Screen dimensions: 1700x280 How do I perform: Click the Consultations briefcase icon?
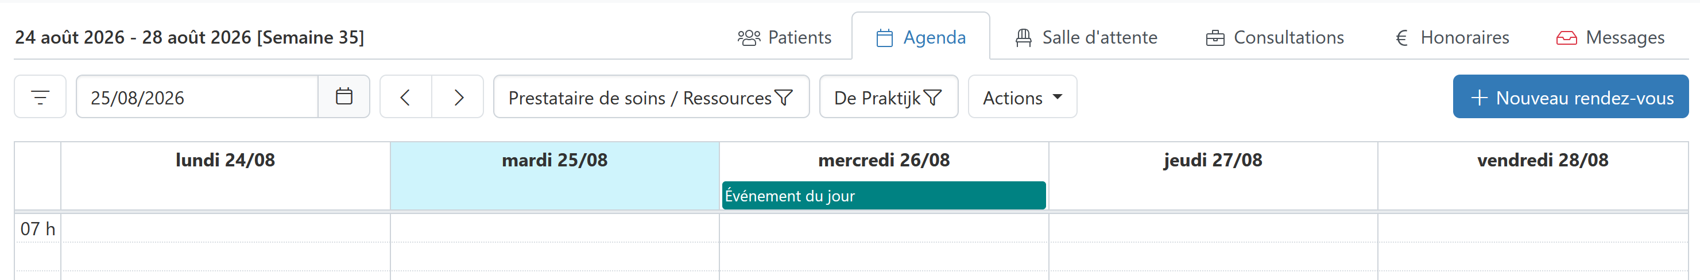point(1215,38)
